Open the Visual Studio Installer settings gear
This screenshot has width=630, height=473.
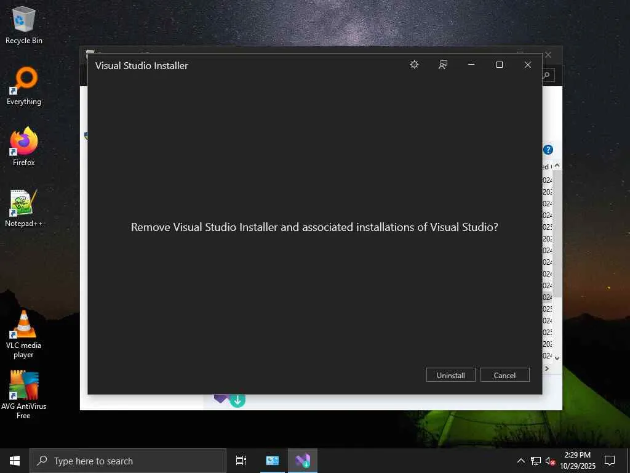[414, 65]
